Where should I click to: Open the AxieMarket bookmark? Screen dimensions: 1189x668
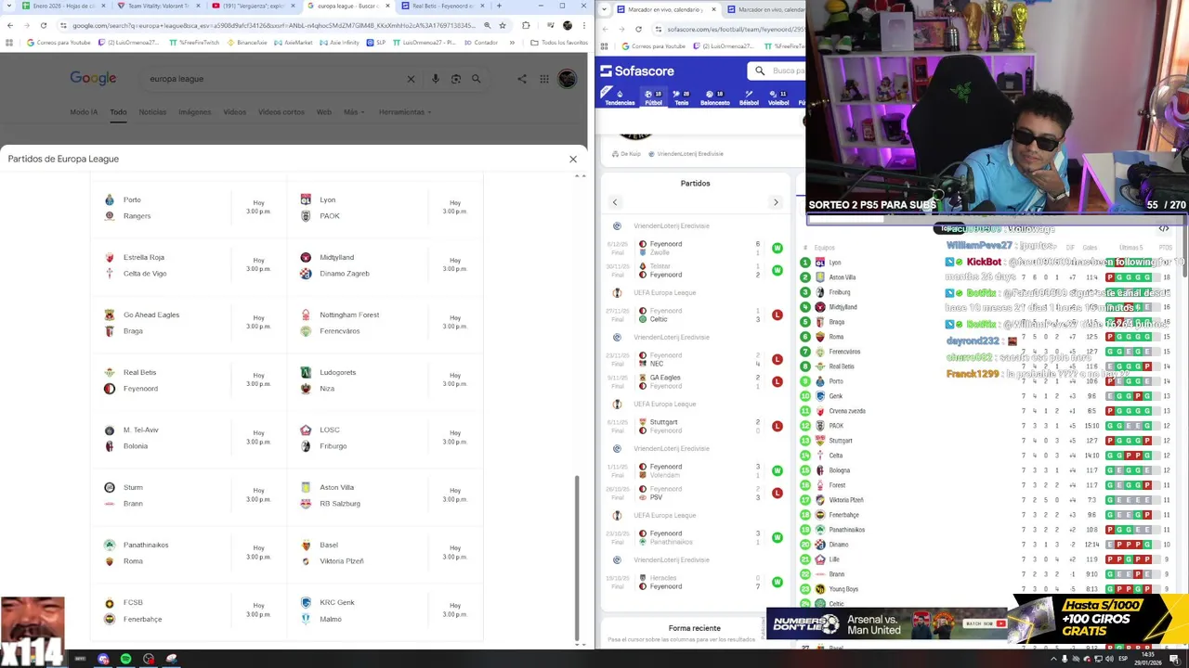point(294,43)
